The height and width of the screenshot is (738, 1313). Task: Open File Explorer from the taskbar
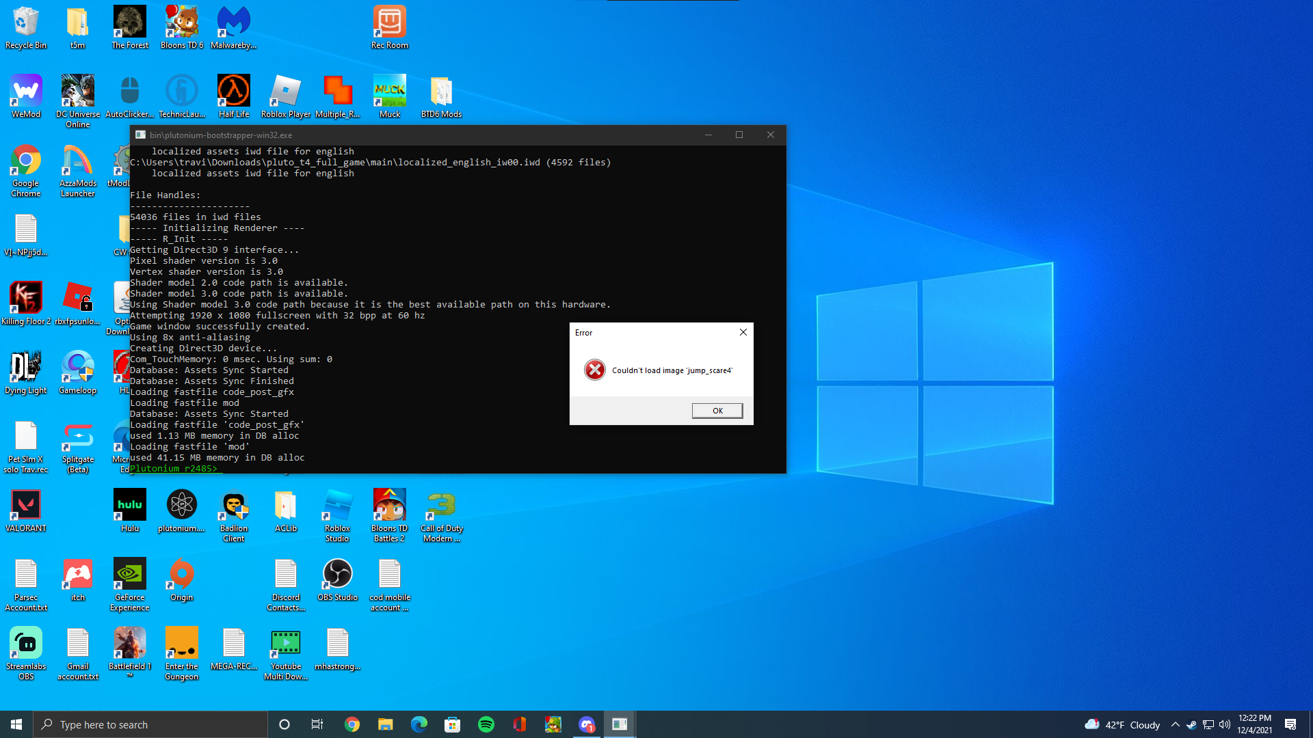[386, 724]
